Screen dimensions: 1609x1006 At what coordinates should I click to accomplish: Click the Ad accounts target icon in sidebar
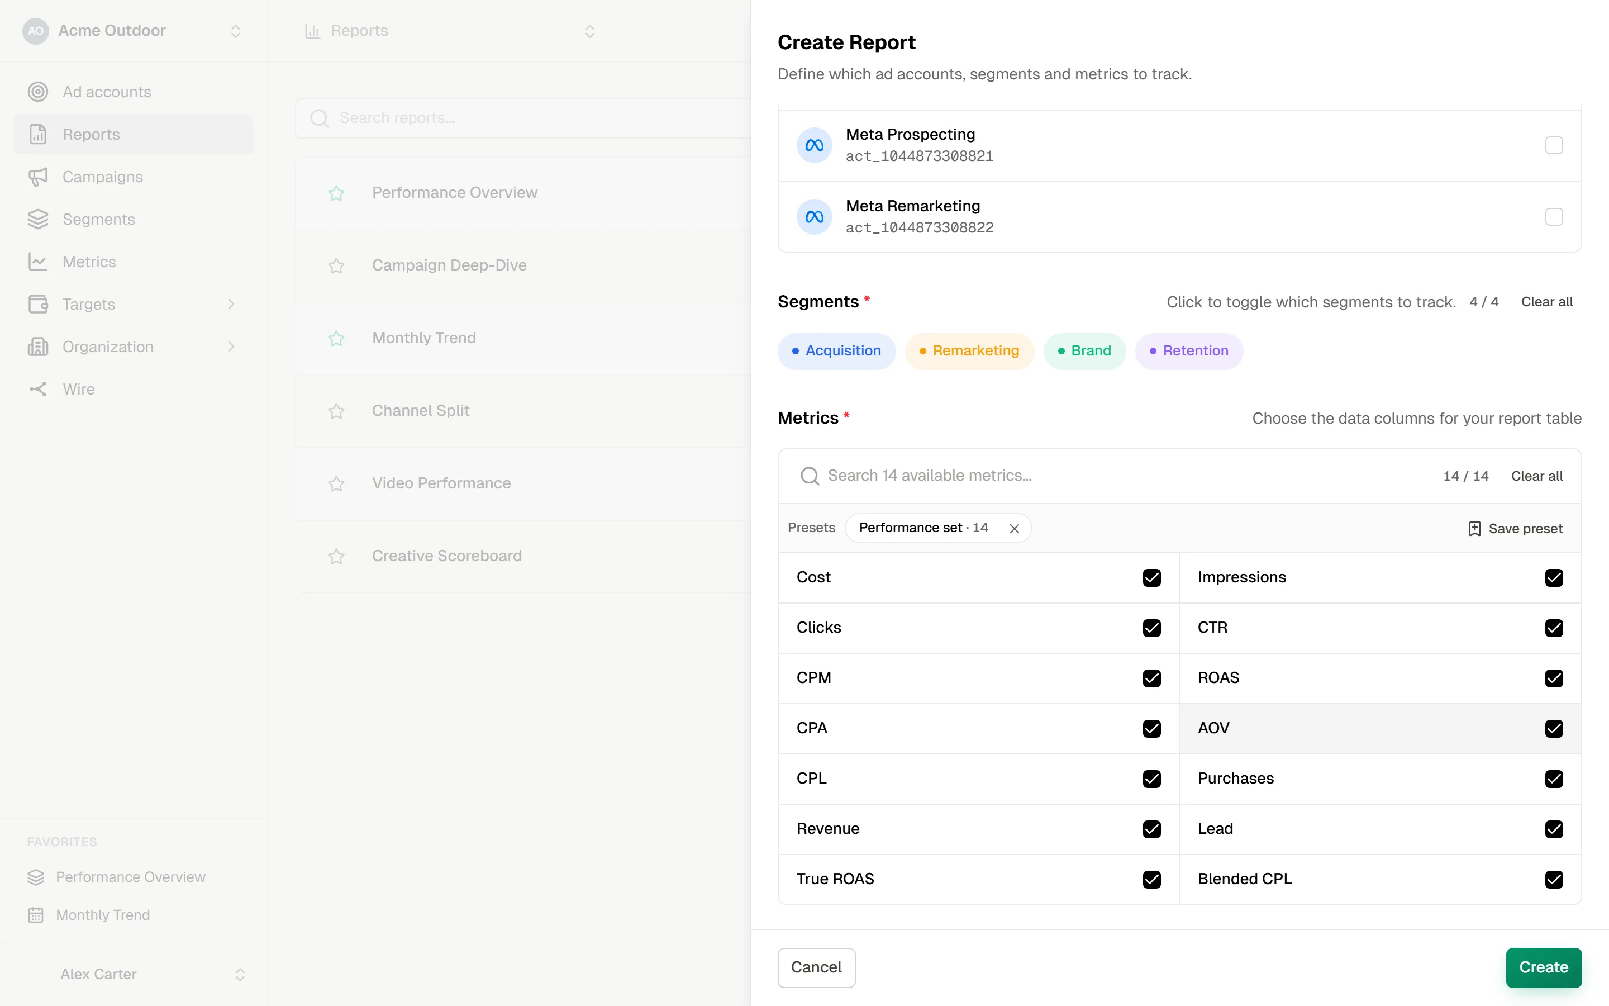click(x=38, y=92)
